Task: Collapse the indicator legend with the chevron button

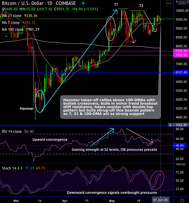Action: [x=6, y=36]
